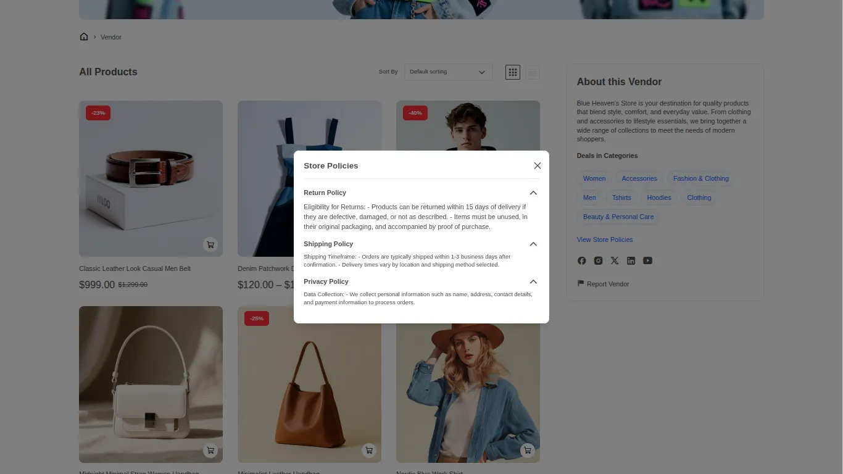Image resolution: width=843 pixels, height=474 pixels.
Task: Click the Report Vendor link
Action: 607,284
